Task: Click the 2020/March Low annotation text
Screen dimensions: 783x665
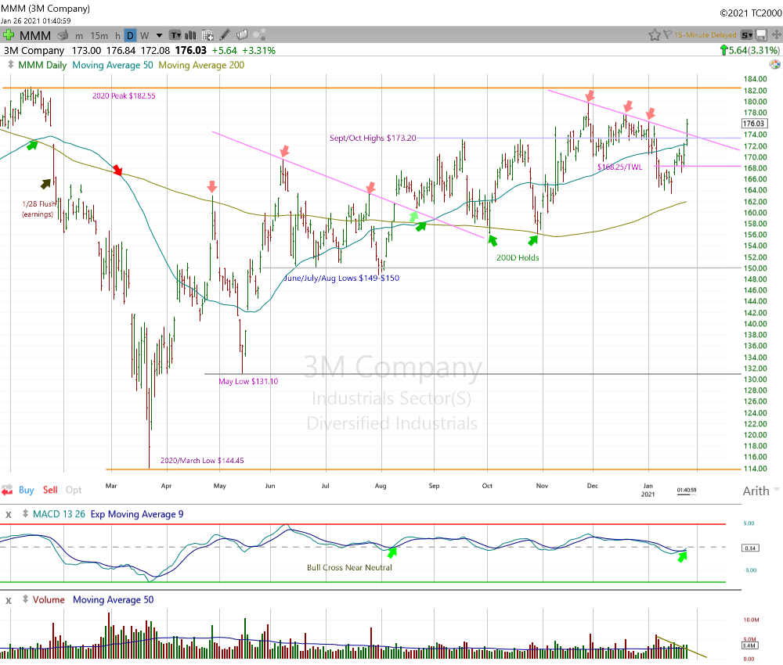Action: click(x=202, y=461)
